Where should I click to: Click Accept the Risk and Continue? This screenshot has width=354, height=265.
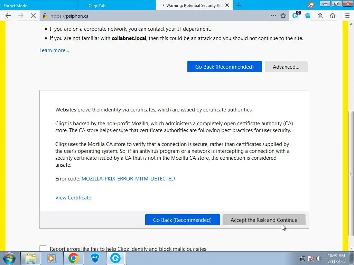[x=264, y=220]
